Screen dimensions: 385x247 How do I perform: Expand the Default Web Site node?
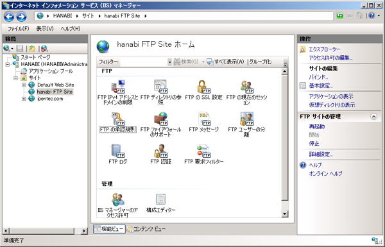point(24,85)
